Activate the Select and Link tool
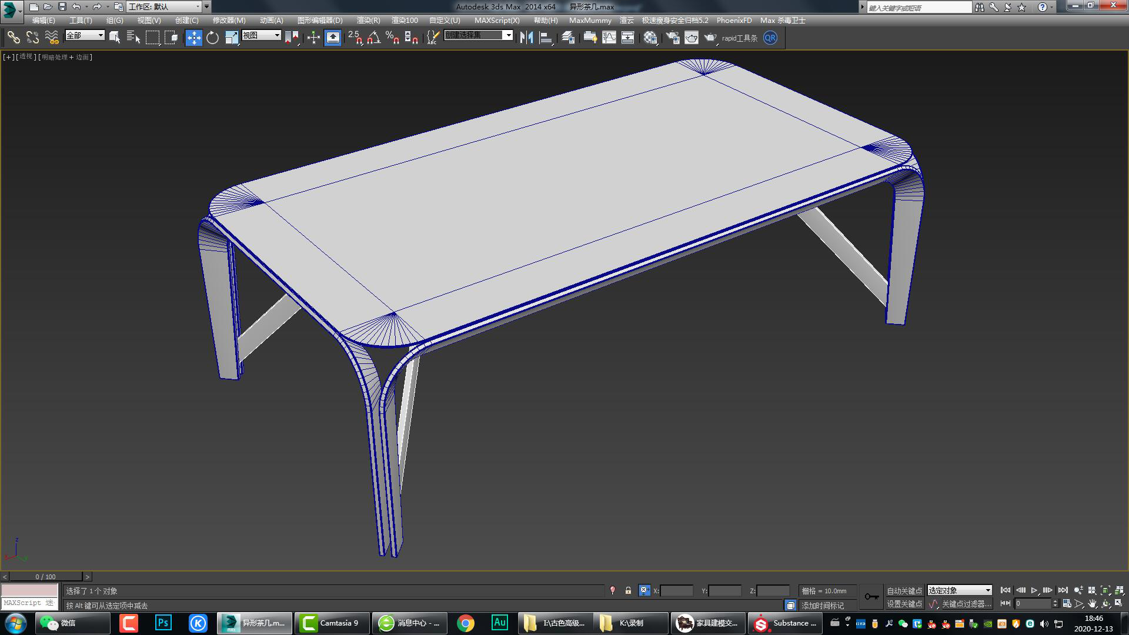This screenshot has height=635, width=1129. 13,37
